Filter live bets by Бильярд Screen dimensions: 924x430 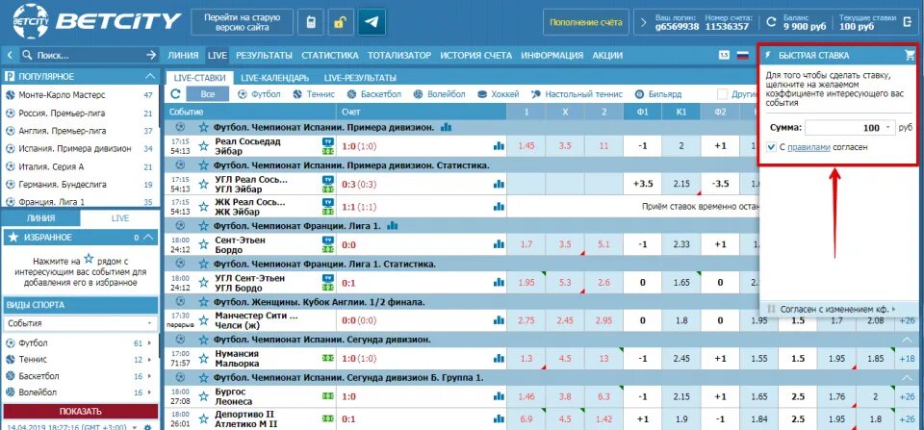click(x=658, y=94)
